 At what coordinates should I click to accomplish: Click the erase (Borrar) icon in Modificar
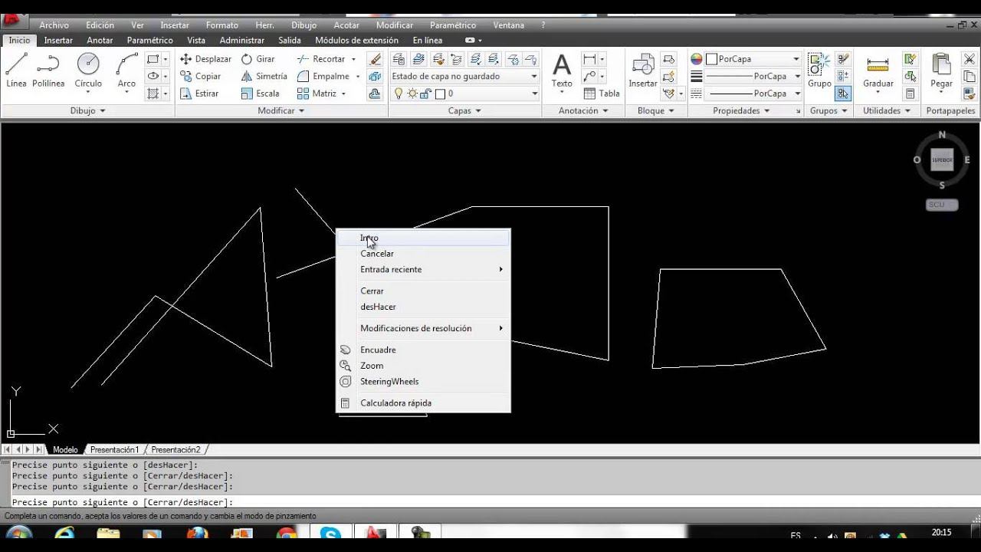coord(375,59)
